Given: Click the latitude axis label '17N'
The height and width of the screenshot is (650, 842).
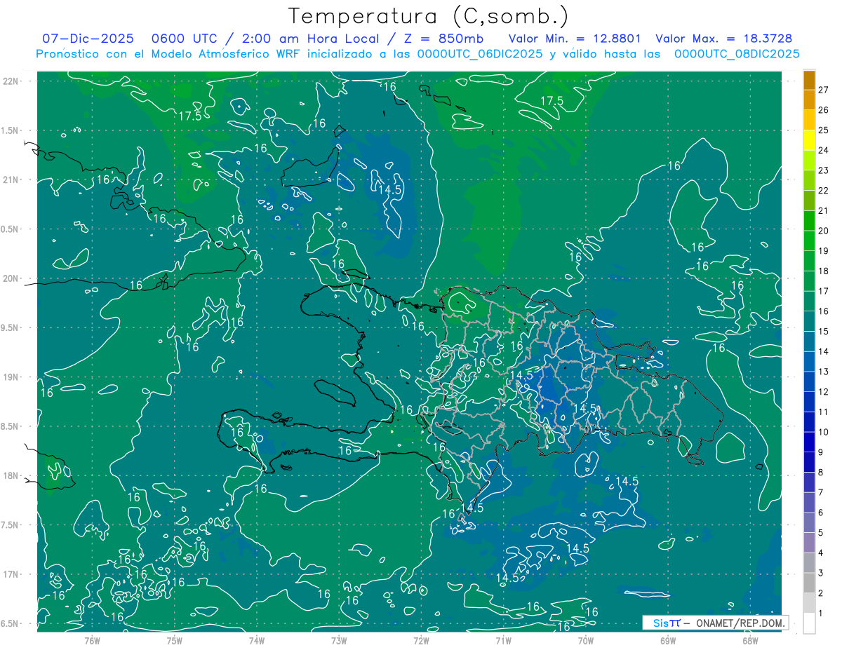Looking at the screenshot, I should coord(11,574).
